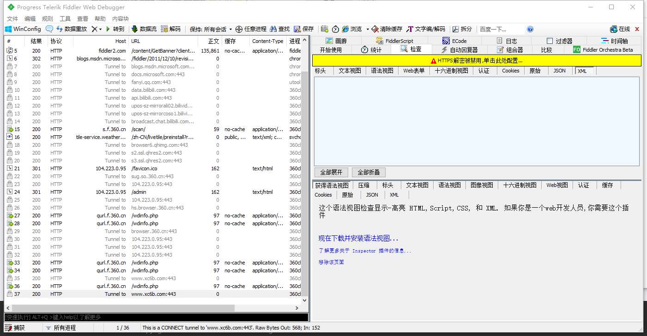The image size is (647, 336).
Task: Toggle 数据流 streaming mode
Action: point(144,29)
